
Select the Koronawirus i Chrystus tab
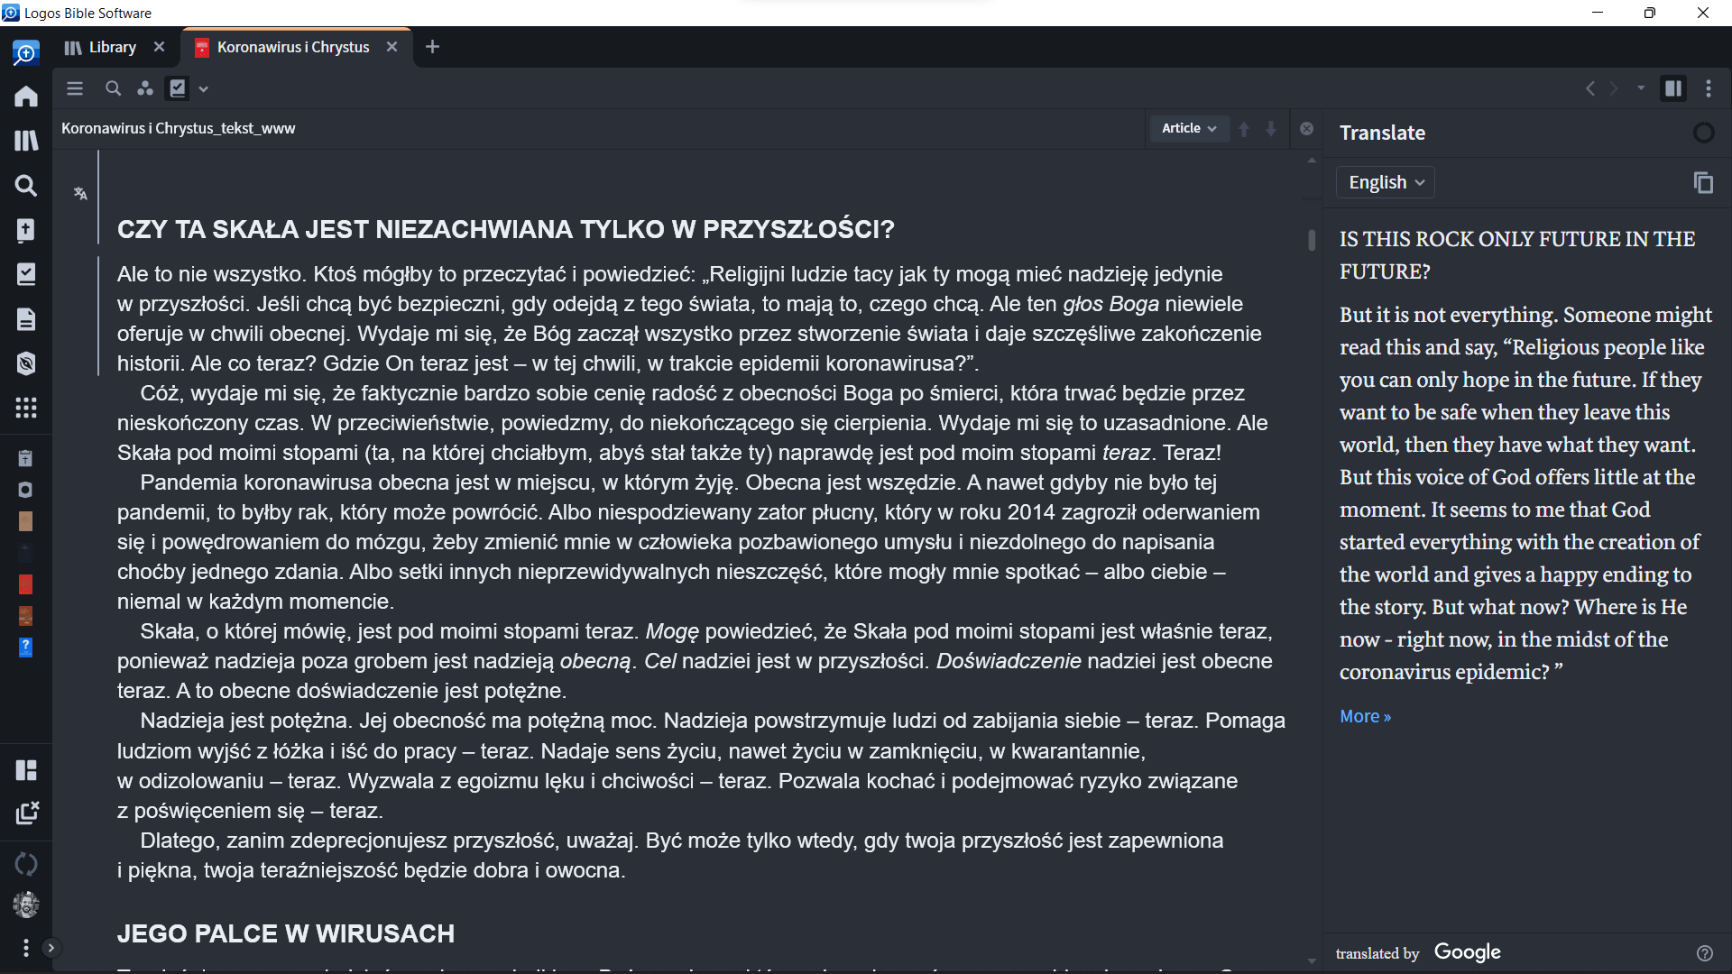tap(292, 47)
